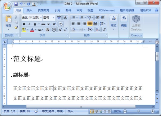
Task: Toggle Bold formatting
Action: click(x=24, y=24)
